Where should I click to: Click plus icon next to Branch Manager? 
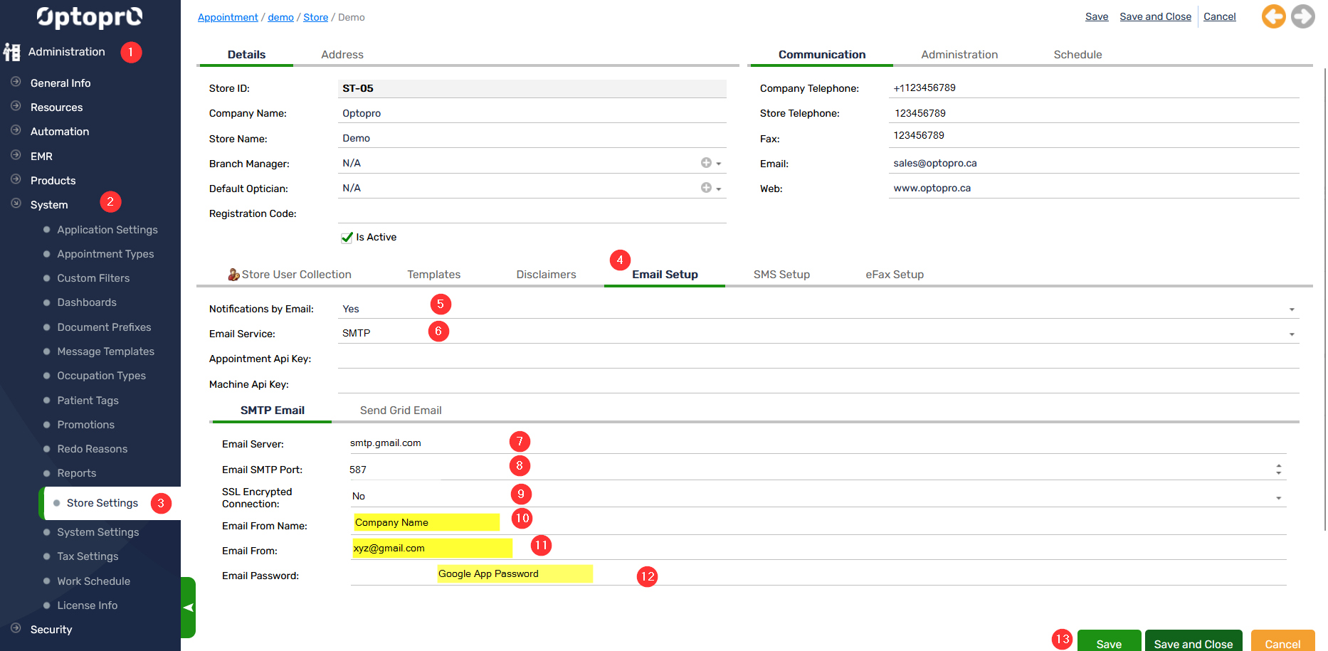(706, 163)
